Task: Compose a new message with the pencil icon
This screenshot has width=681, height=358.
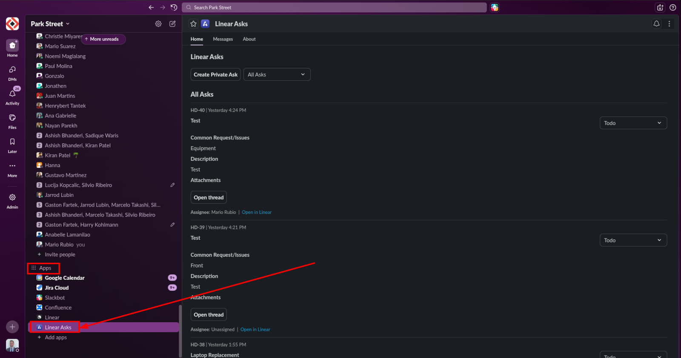Action: [172, 24]
